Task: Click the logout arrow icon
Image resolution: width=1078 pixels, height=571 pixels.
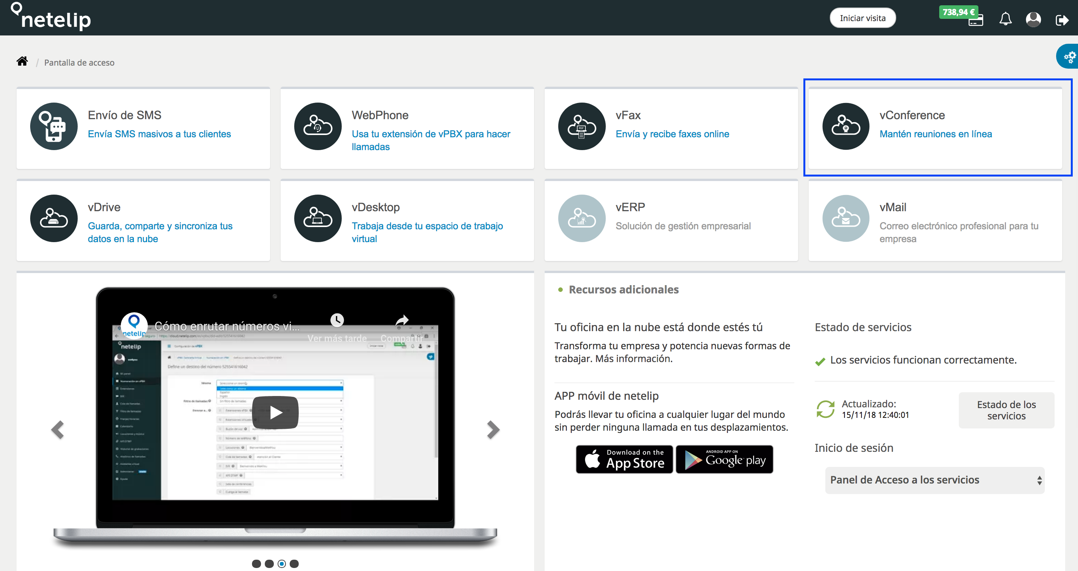Action: coord(1062,20)
